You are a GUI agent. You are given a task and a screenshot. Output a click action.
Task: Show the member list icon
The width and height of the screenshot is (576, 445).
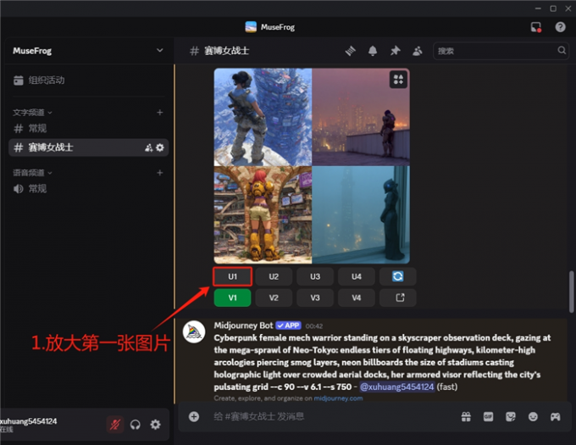[418, 51]
